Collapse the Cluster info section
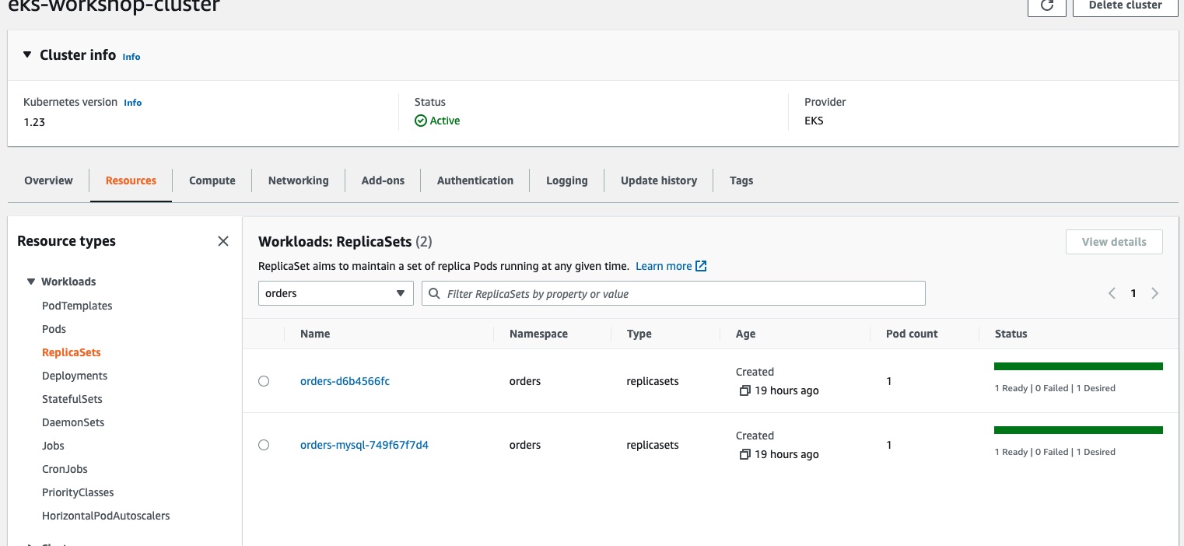The width and height of the screenshot is (1184, 546). click(x=26, y=55)
